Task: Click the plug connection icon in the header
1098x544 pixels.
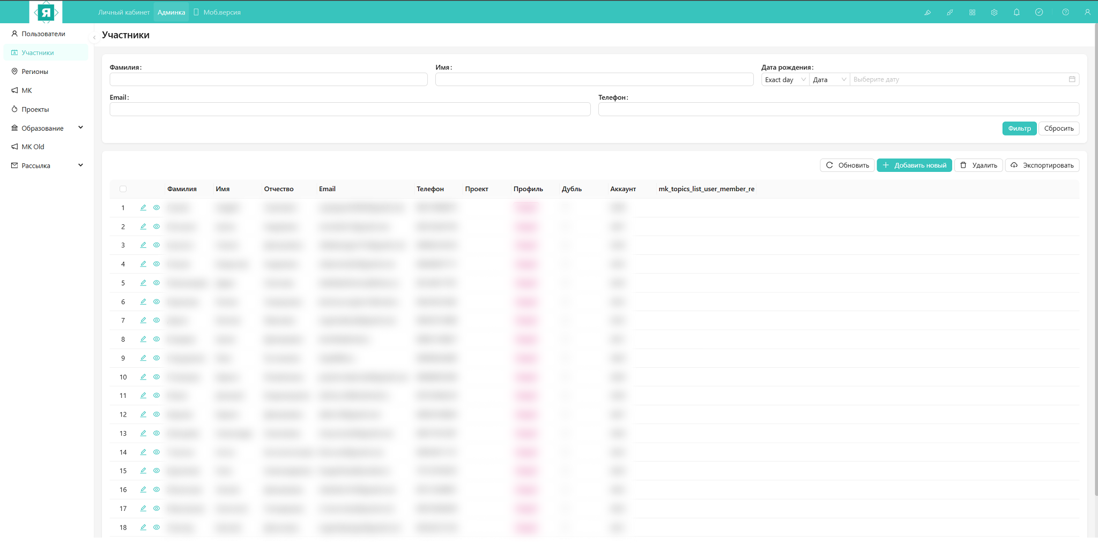Action: tap(950, 12)
